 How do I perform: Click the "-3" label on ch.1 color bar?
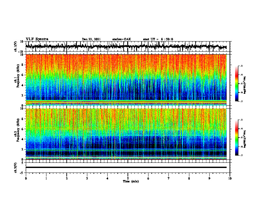click(241, 66)
